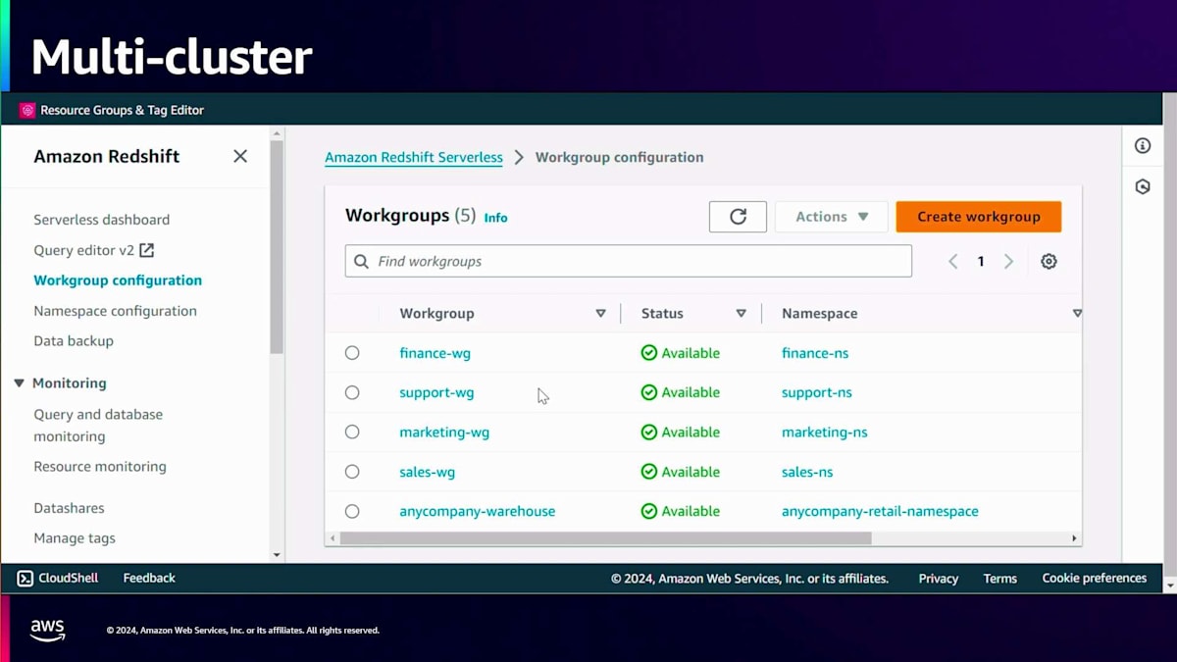Screen dimensions: 1177x662
Task: Open Manage tags in sidebar
Action: click(75, 538)
